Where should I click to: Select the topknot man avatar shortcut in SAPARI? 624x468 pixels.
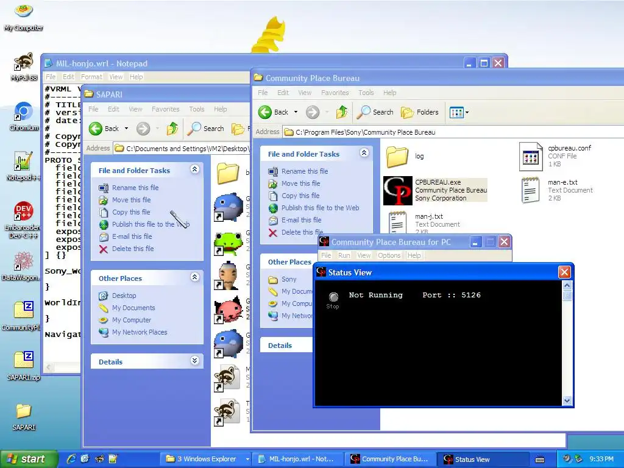tap(228, 276)
